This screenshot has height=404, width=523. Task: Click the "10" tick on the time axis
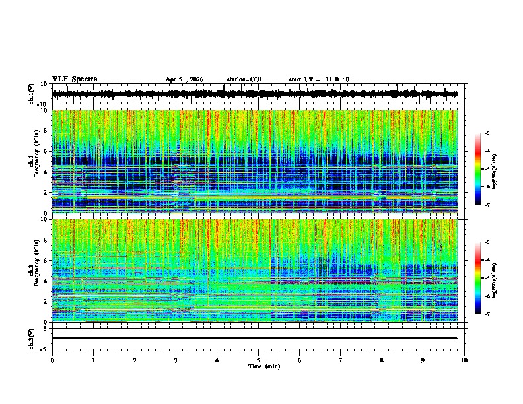pos(464,360)
